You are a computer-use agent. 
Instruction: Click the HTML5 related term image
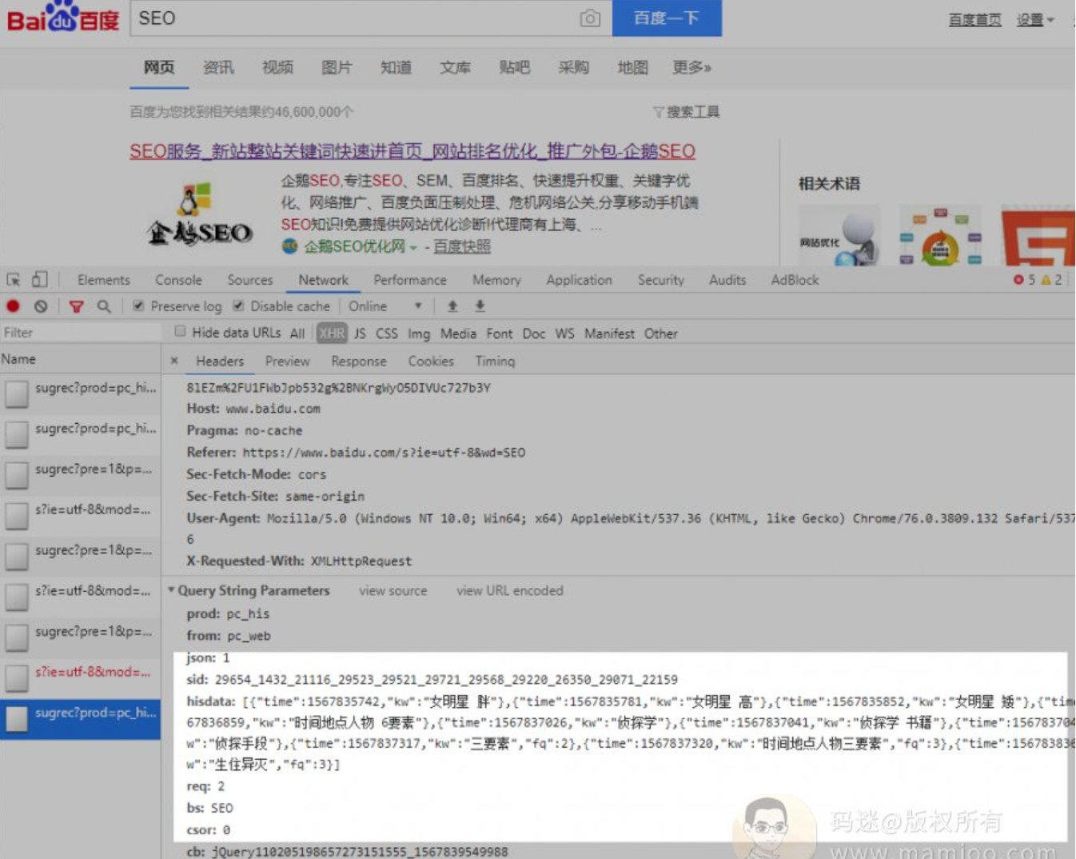click(1038, 235)
